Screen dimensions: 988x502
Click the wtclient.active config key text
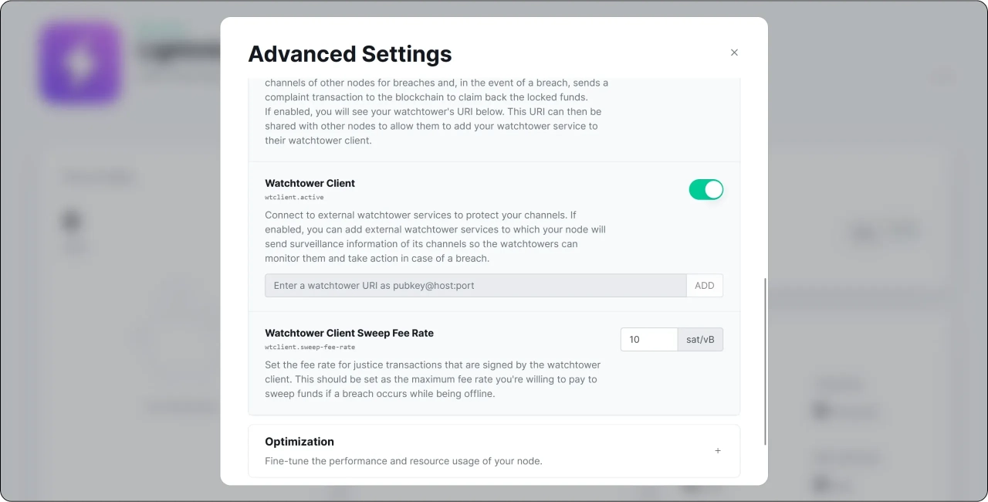(294, 198)
